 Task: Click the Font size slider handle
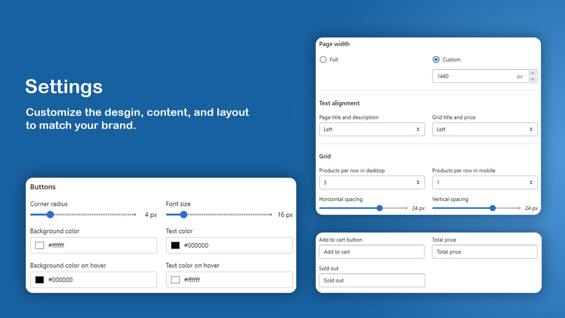pyautogui.click(x=184, y=214)
